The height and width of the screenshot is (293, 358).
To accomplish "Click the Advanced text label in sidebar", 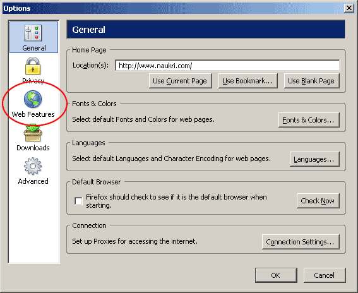I will (x=33, y=181).
